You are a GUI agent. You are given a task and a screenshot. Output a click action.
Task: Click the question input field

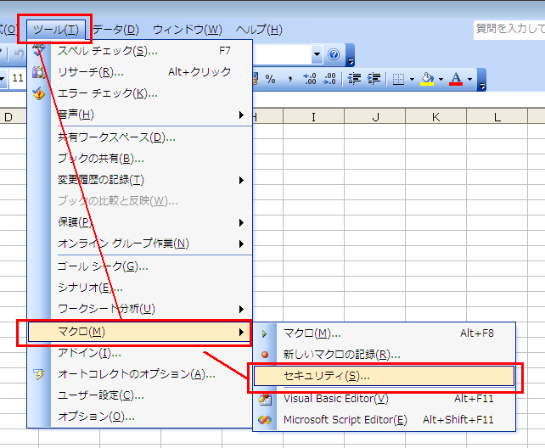click(x=508, y=30)
